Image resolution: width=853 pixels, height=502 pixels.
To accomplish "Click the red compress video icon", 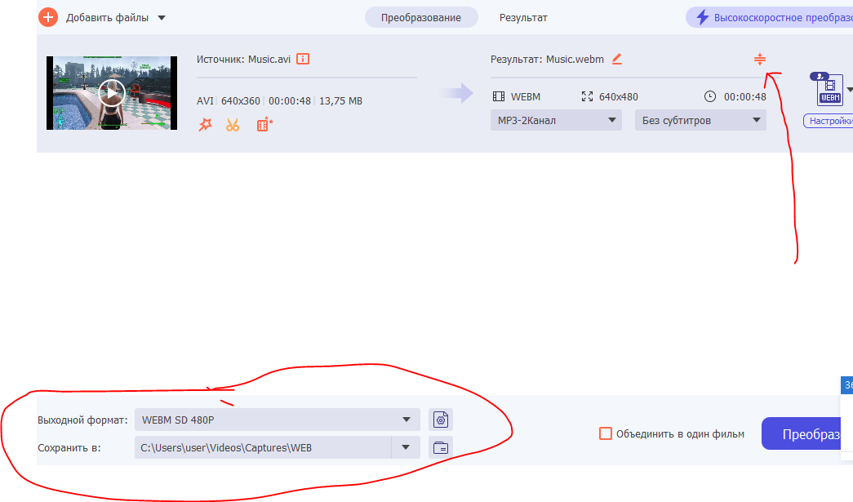I will point(760,59).
